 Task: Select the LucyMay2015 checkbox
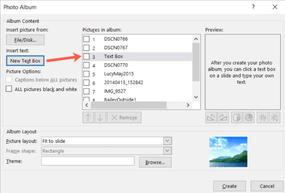[86, 74]
